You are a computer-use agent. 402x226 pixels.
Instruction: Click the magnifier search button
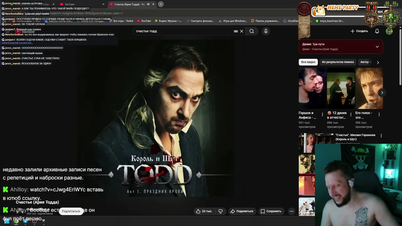(x=252, y=31)
